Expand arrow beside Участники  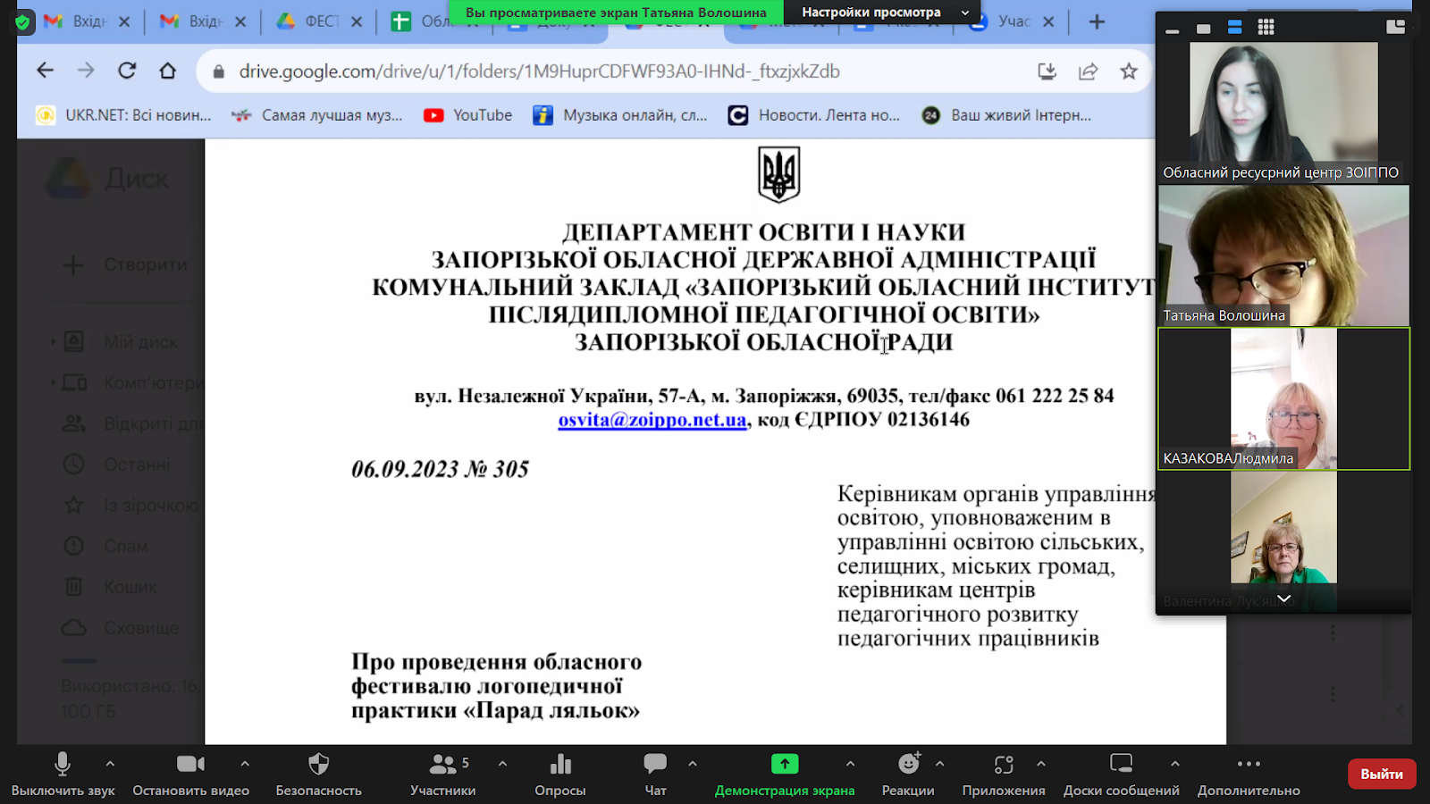[502, 764]
